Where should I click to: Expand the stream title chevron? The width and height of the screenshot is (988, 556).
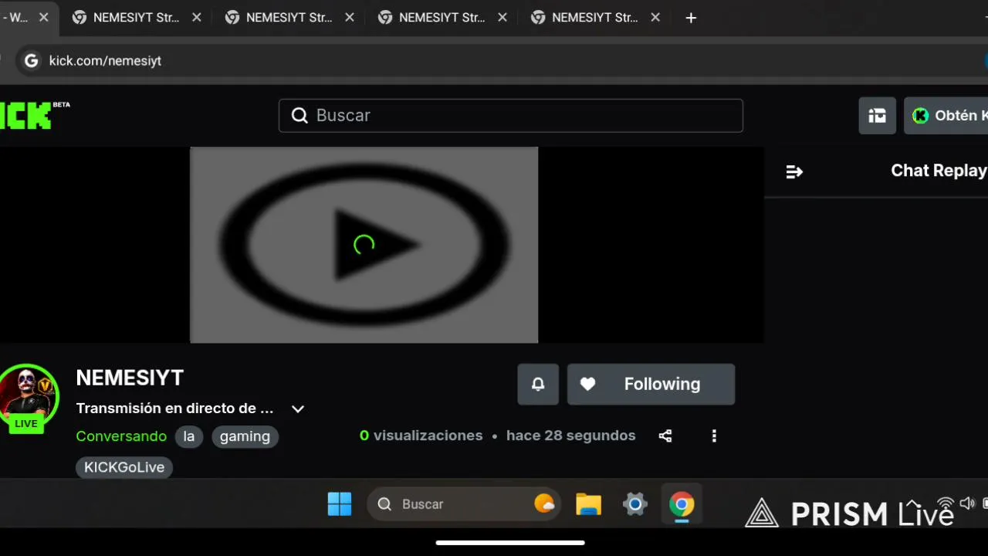pyautogui.click(x=298, y=409)
